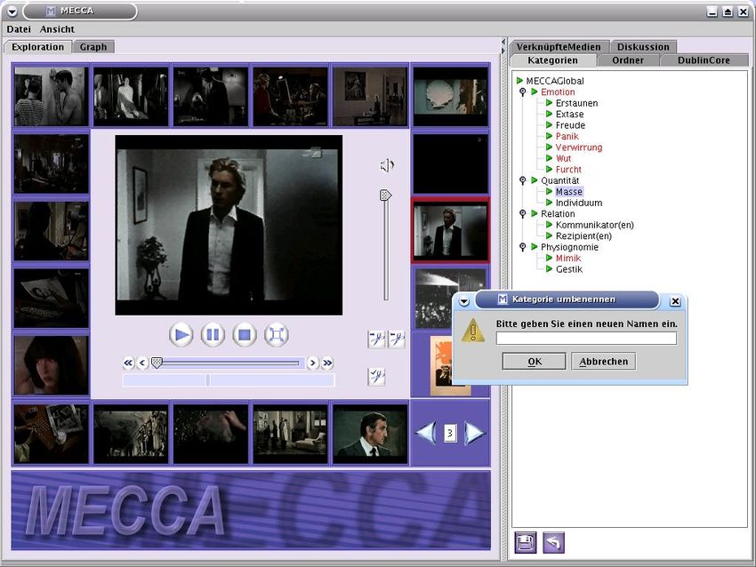Click the undo back-arrow icon
The width and height of the screenshot is (756, 567).
coord(553,542)
